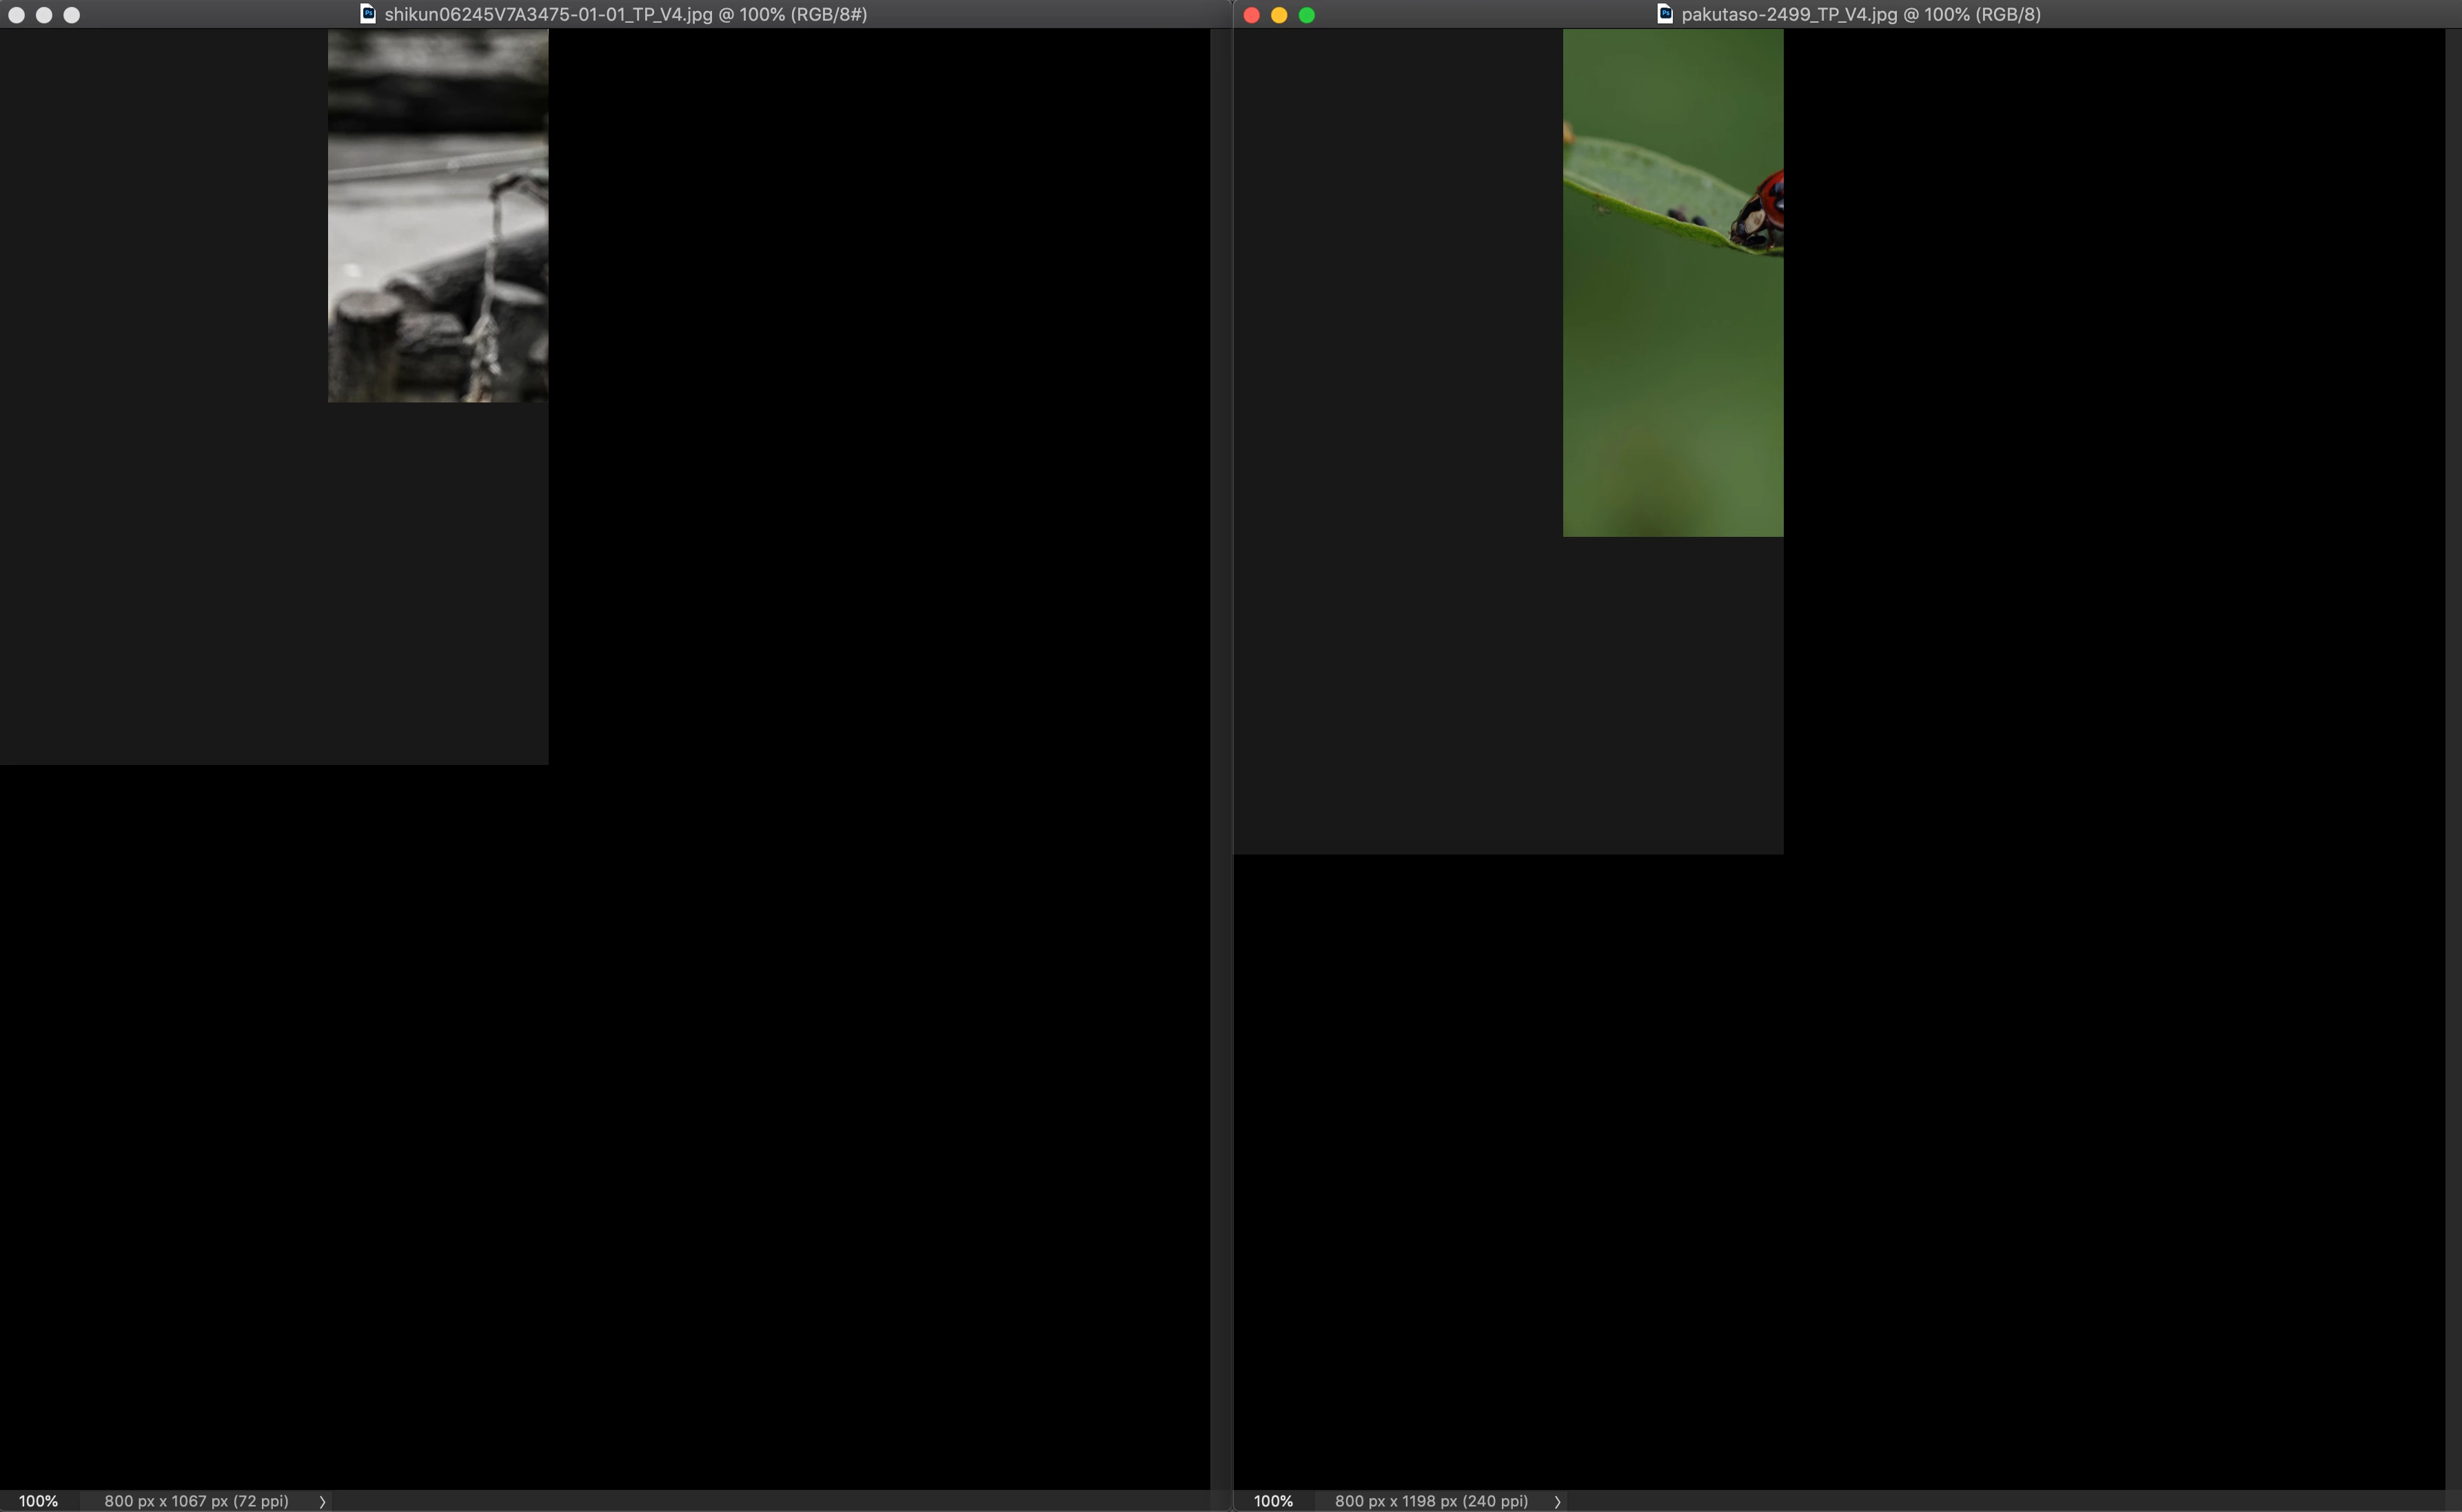The height and width of the screenshot is (1512, 2462).
Task: Zoom the inactive shikun06245 document window
Action: click(71, 15)
